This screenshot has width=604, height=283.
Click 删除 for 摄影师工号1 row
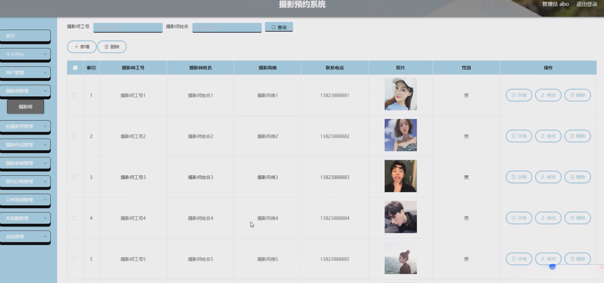(578, 95)
